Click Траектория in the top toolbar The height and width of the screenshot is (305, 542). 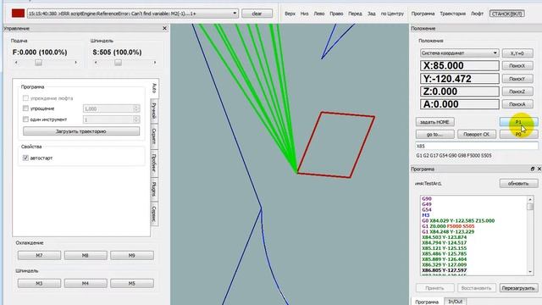point(452,14)
